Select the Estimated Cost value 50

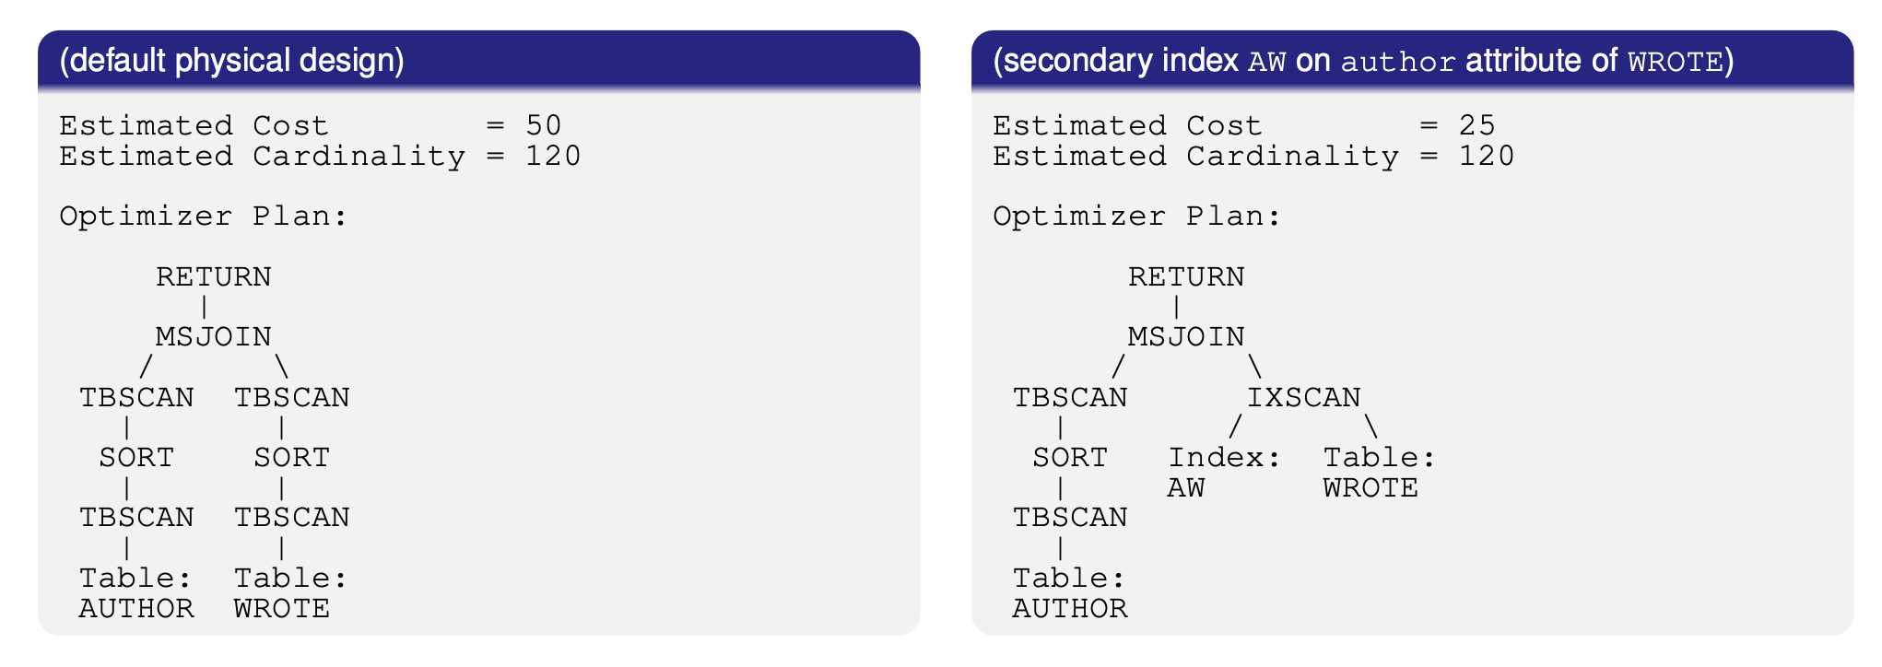543,125
